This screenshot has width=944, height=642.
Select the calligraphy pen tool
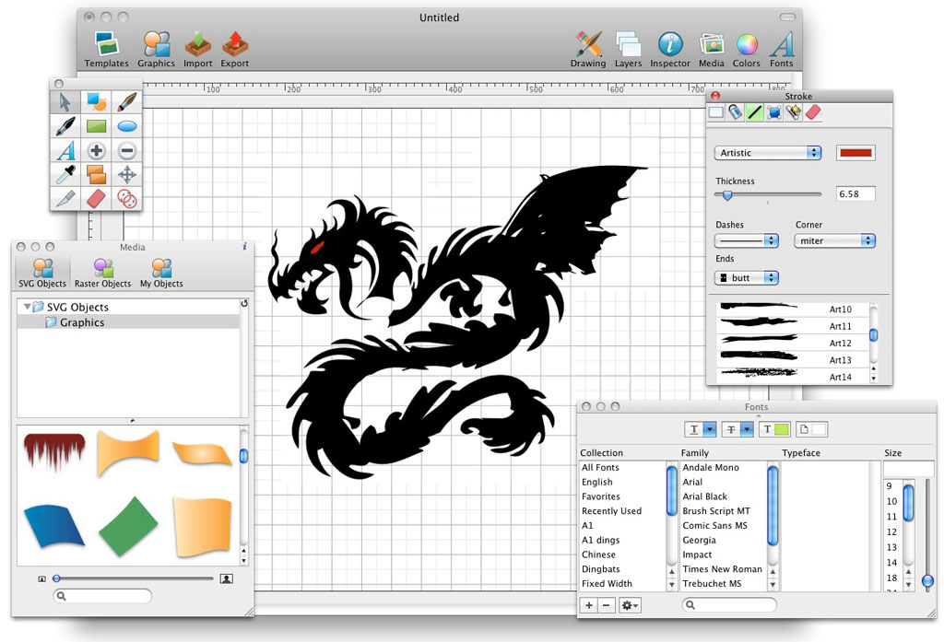65,126
